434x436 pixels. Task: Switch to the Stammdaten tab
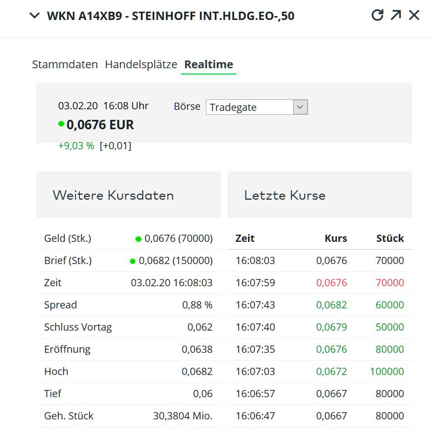65,64
